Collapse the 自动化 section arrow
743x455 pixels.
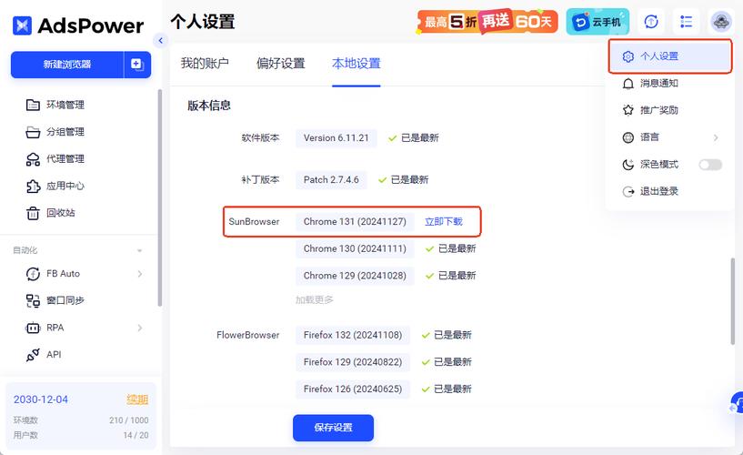coord(139,250)
